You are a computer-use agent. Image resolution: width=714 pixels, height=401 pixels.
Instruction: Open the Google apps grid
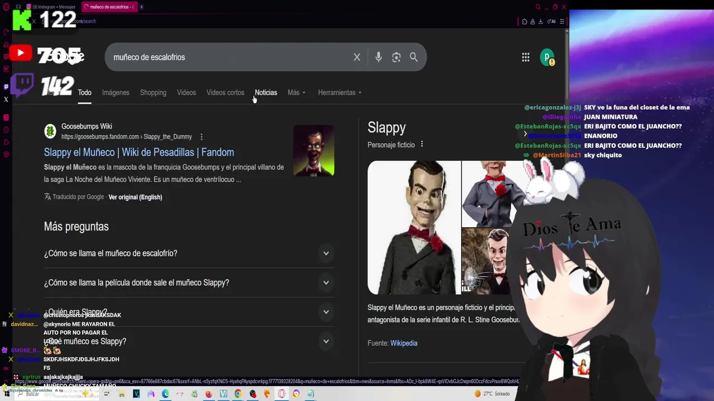pyautogui.click(x=525, y=57)
